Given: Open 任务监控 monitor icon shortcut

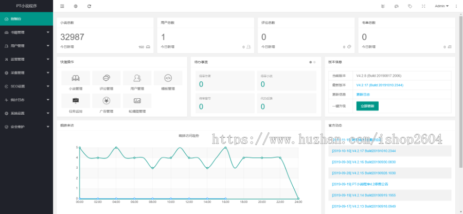Looking at the screenshot, I should coord(75,101).
